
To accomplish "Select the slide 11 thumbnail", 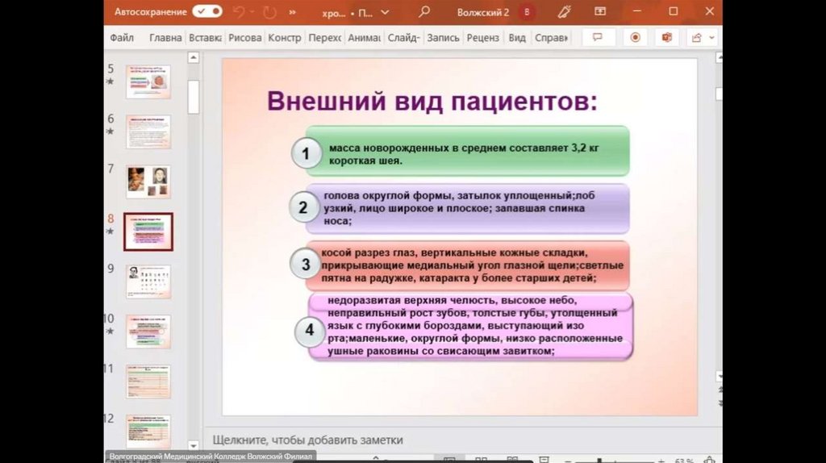I will (148, 382).
